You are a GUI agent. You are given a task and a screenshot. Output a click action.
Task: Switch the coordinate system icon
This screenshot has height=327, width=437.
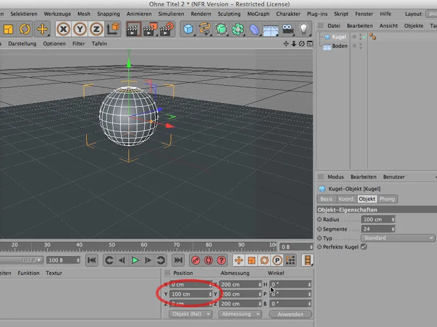click(x=113, y=29)
